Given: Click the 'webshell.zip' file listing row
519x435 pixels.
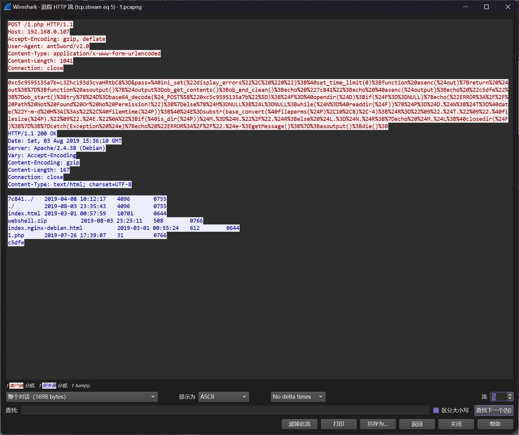Looking at the screenshot, I should coord(106,221).
